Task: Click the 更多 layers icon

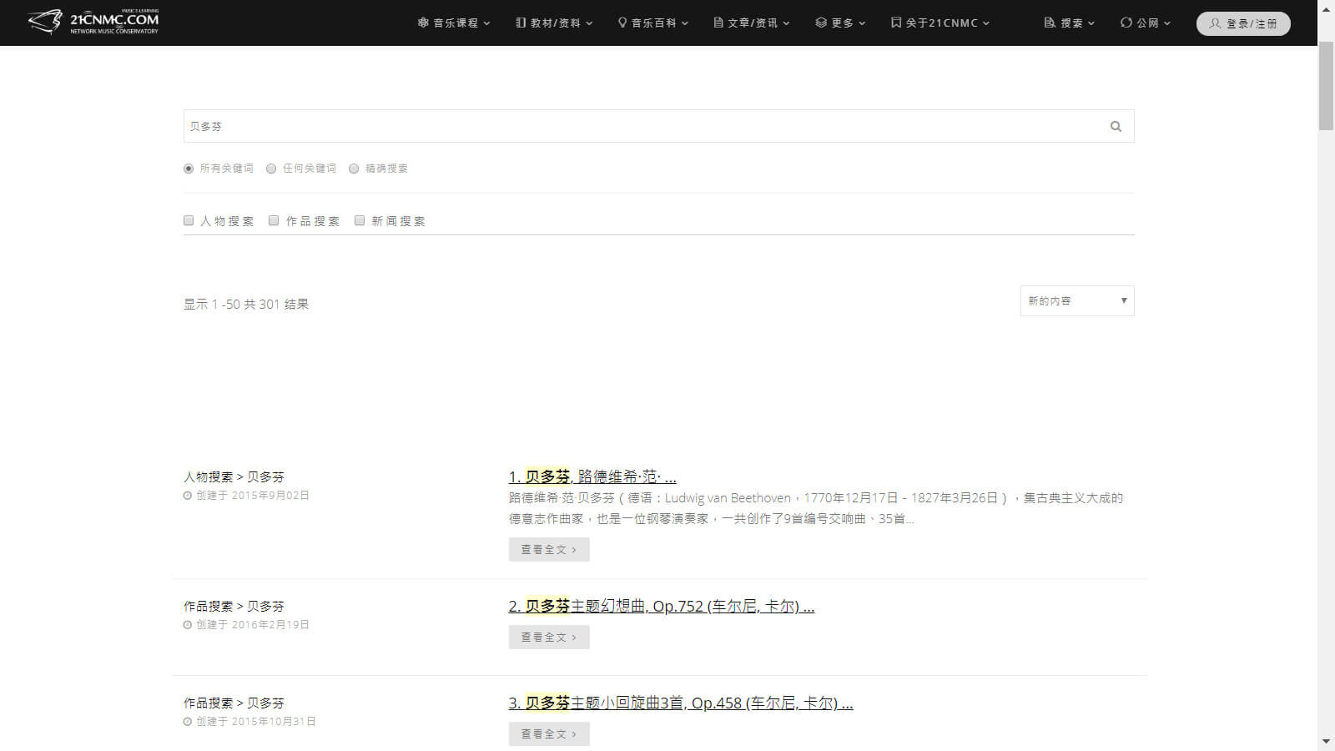Action: pyautogui.click(x=821, y=23)
